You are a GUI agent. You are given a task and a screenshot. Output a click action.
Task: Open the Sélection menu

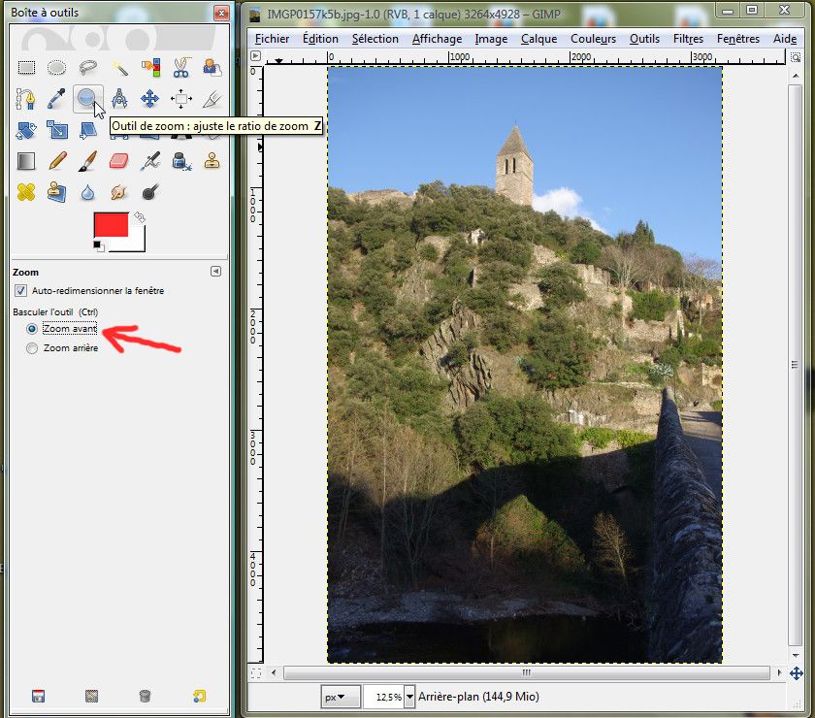[375, 39]
